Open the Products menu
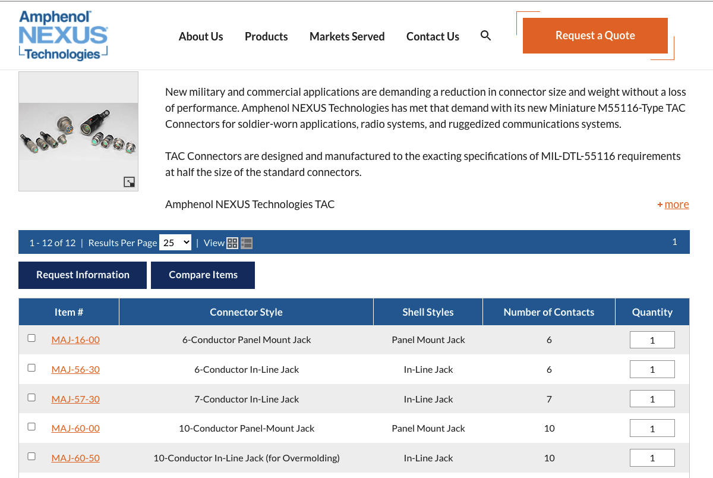Viewport: 713px width, 478px height. pos(266,36)
